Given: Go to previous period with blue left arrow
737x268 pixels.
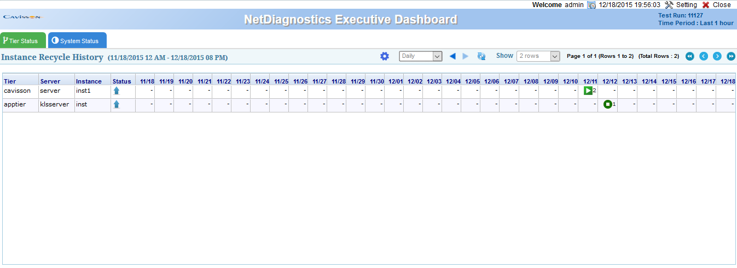Looking at the screenshot, I should (x=452, y=56).
